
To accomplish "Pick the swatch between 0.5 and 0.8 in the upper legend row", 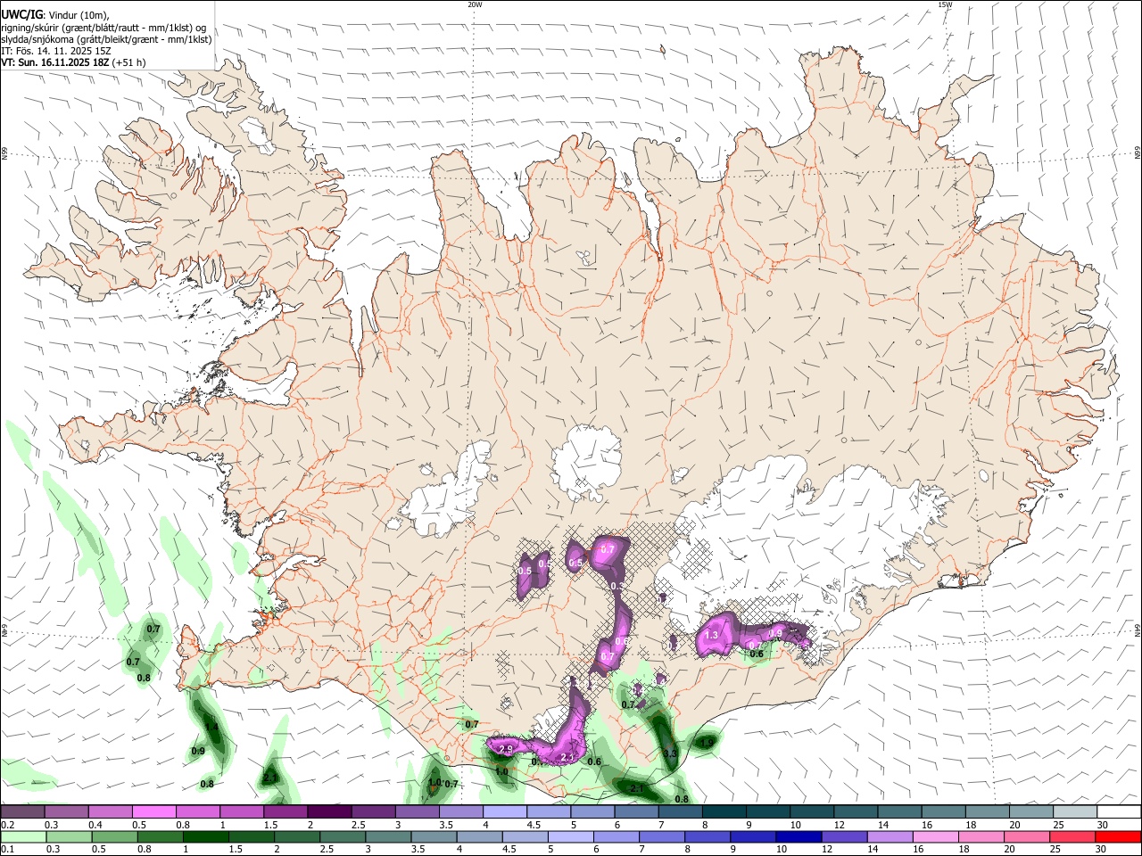I will click(x=153, y=812).
